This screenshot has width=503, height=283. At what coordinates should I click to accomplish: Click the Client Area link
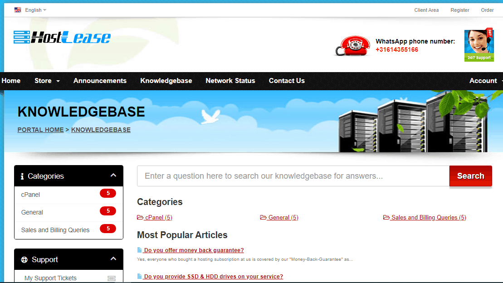tap(426, 10)
